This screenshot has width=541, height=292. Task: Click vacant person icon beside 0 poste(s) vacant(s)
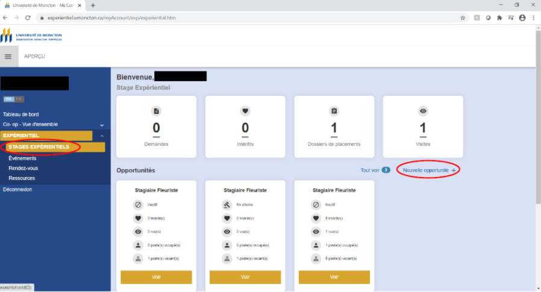point(316,258)
